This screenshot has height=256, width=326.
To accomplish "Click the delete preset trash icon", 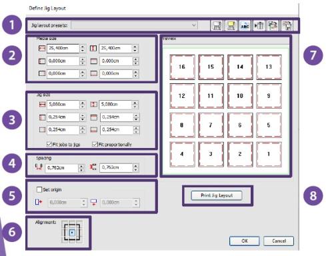I will (x=259, y=25).
